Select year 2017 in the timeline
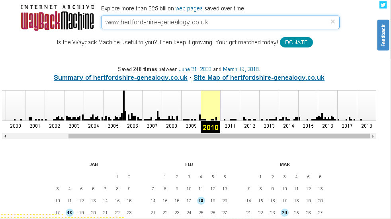391x219 pixels. point(347,126)
